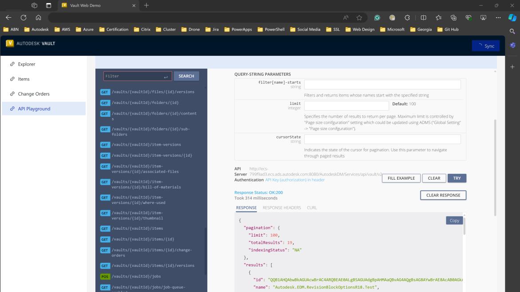520x292 pixels.
Task: Open a new browser tab
Action: 146,5
